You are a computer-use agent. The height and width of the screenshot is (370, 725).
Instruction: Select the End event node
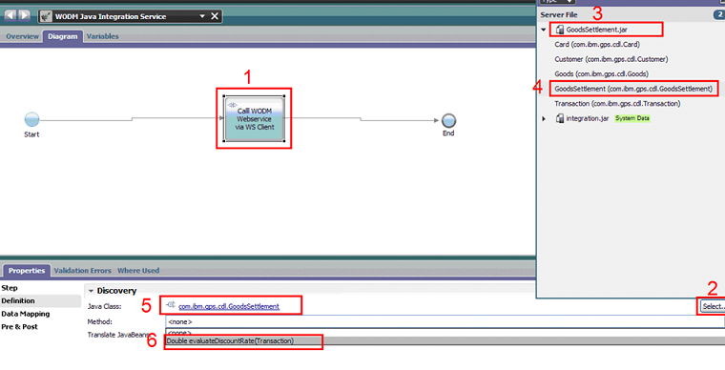(448, 120)
